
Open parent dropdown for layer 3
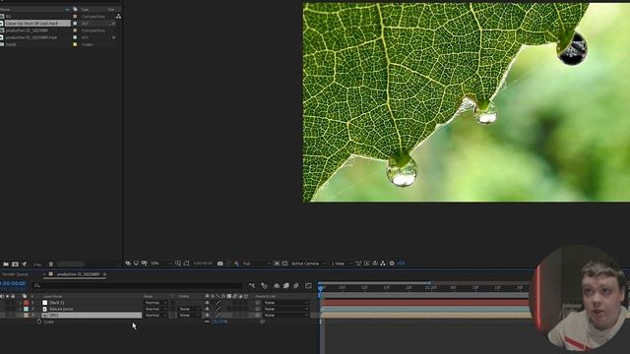point(285,316)
